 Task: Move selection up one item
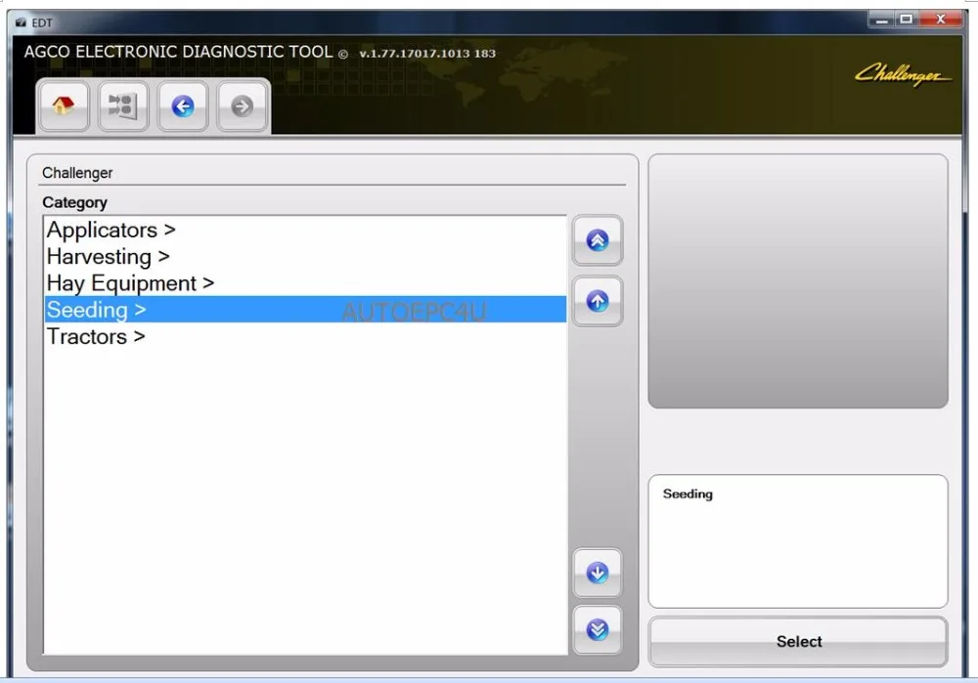[597, 301]
